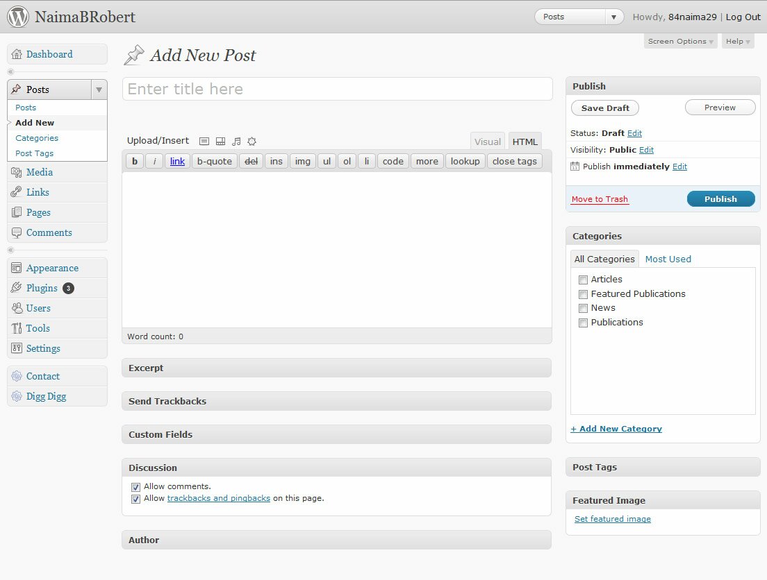Click the Add Video upload icon

[x=221, y=142]
